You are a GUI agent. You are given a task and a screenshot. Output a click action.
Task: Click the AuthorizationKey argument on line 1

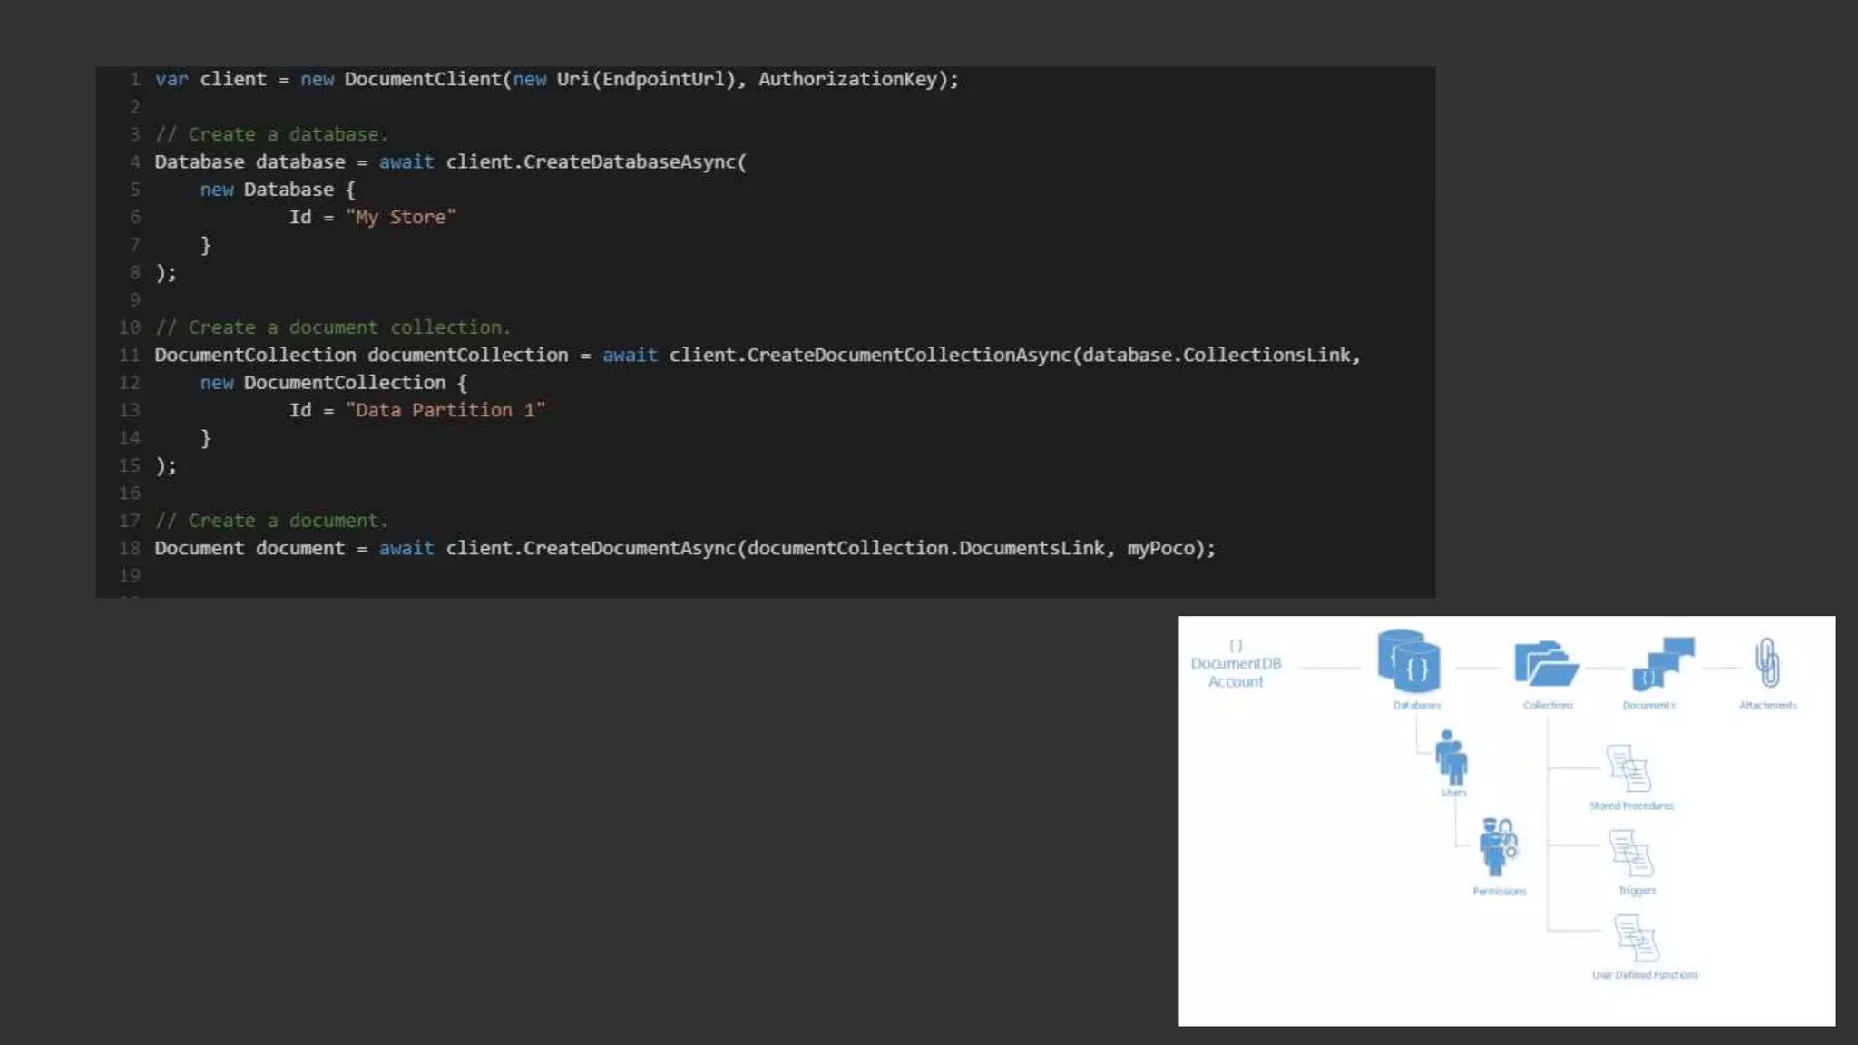[847, 79]
